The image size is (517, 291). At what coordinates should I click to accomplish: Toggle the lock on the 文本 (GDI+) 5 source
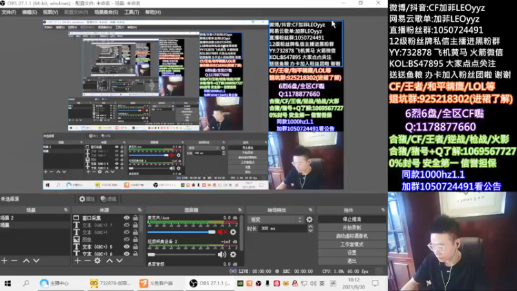135,246
